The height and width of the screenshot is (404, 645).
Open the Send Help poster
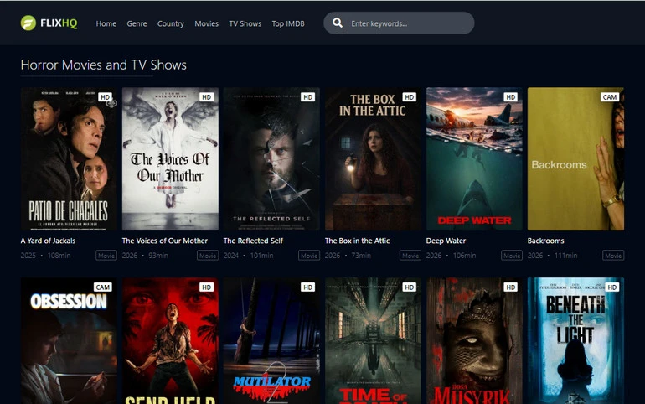tap(170, 340)
